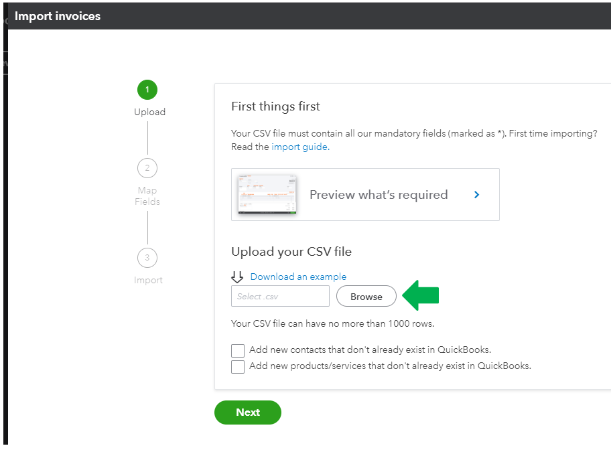Proceed with the green Next button
The width and height of the screenshot is (611, 450).
click(x=248, y=412)
